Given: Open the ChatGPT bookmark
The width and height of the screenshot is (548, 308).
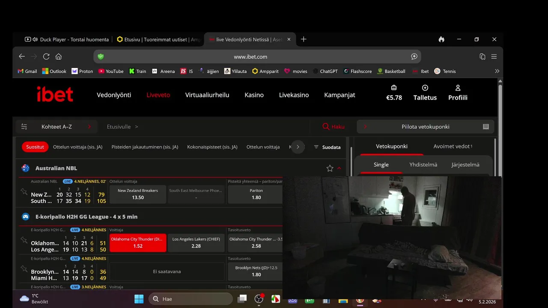Looking at the screenshot, I should (x=325, y=71).
